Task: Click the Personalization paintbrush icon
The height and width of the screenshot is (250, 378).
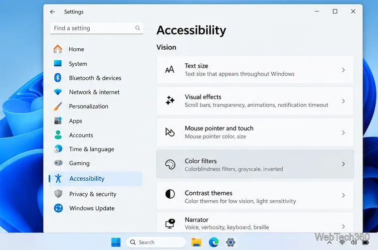Action: point(58,106)
